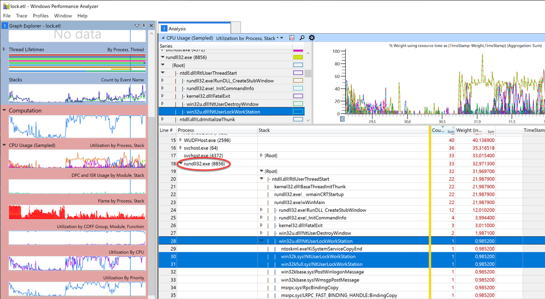Click the yellow-green rundll32.exe series color swatch

298,57
